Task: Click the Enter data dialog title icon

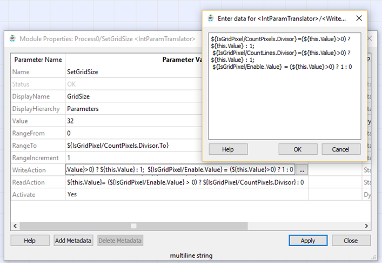Action: (210, 18)
